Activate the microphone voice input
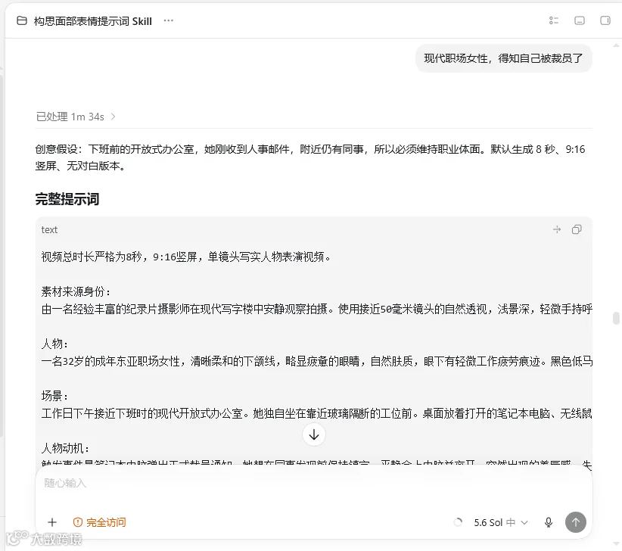 (x=549, y=522)
